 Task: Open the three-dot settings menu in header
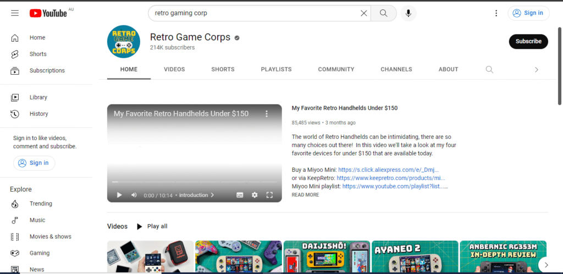pos(496,13)
